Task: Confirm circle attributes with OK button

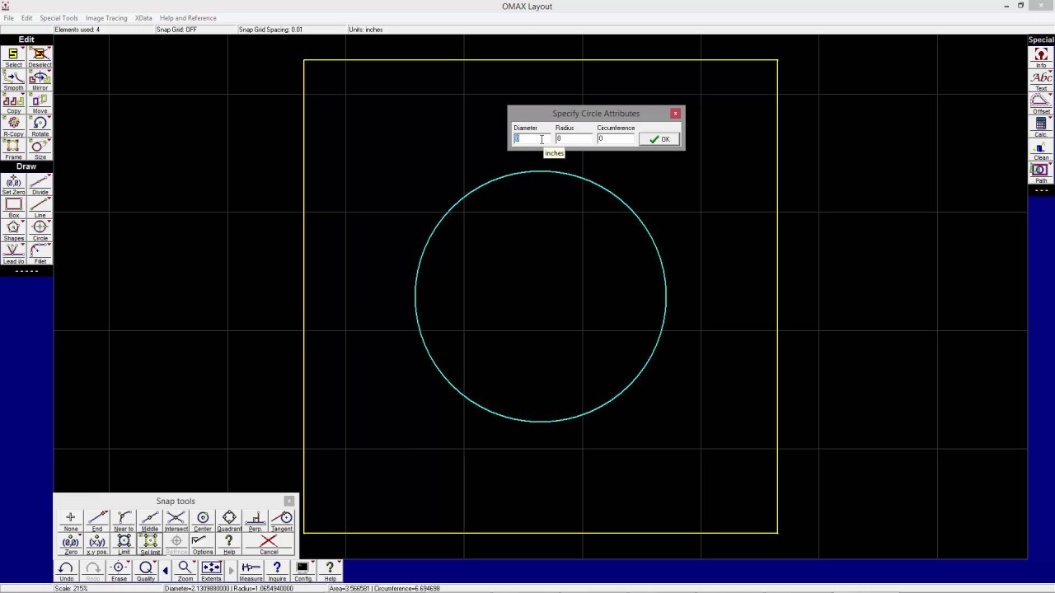Action: pos(659,139)
